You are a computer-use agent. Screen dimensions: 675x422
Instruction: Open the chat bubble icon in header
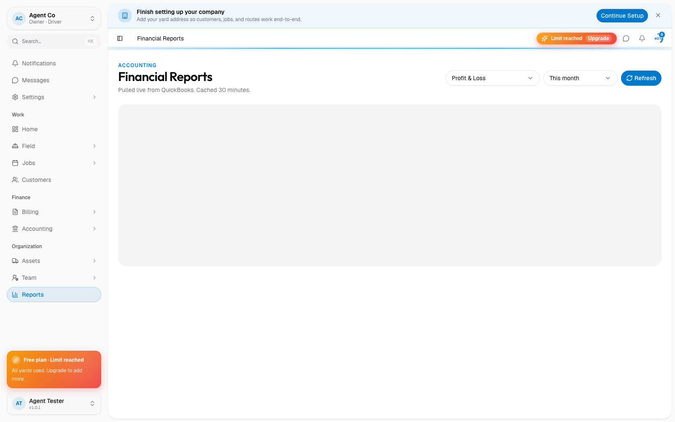626,38
